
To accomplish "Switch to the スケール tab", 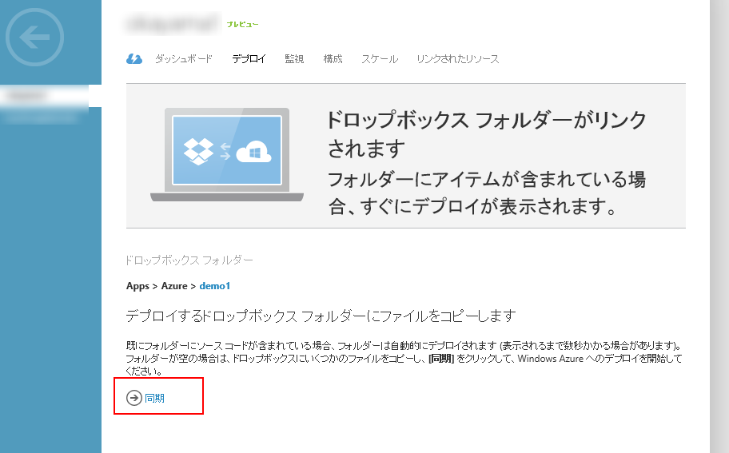I will (380, 59).
